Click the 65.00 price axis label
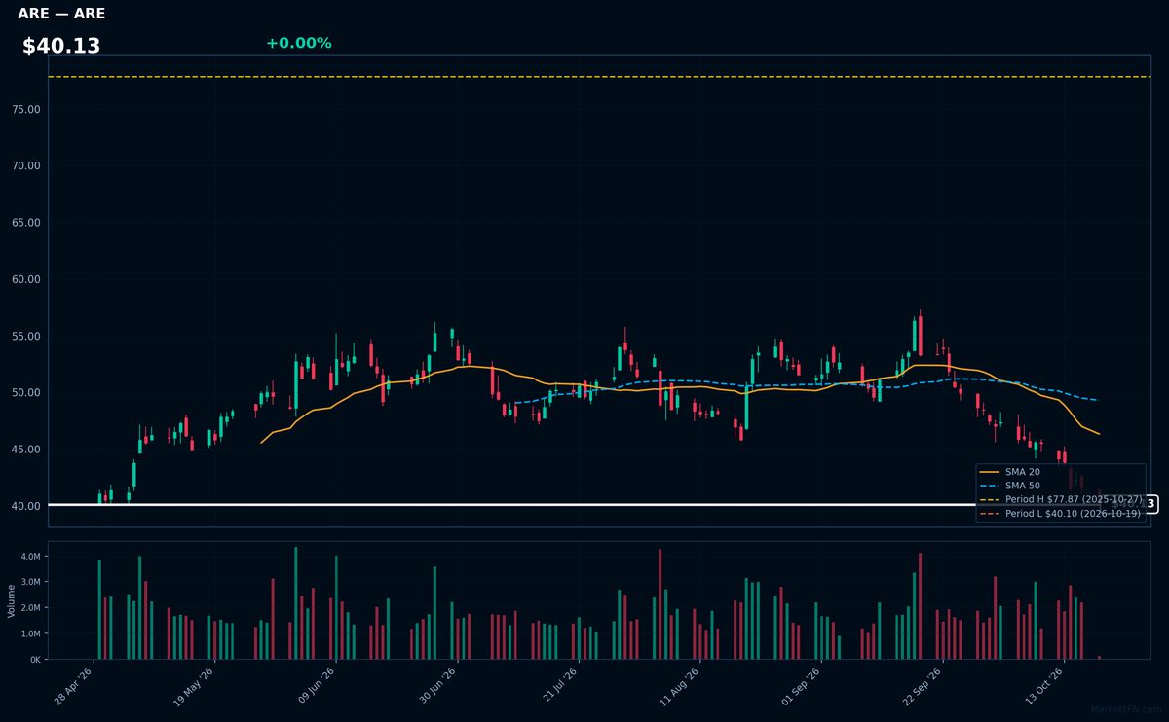 (x=26, y=223)
